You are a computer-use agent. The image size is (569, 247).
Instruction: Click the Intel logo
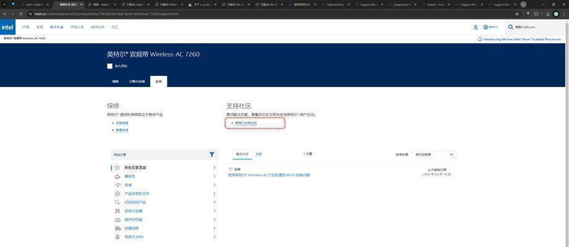(x=7, y=27)
